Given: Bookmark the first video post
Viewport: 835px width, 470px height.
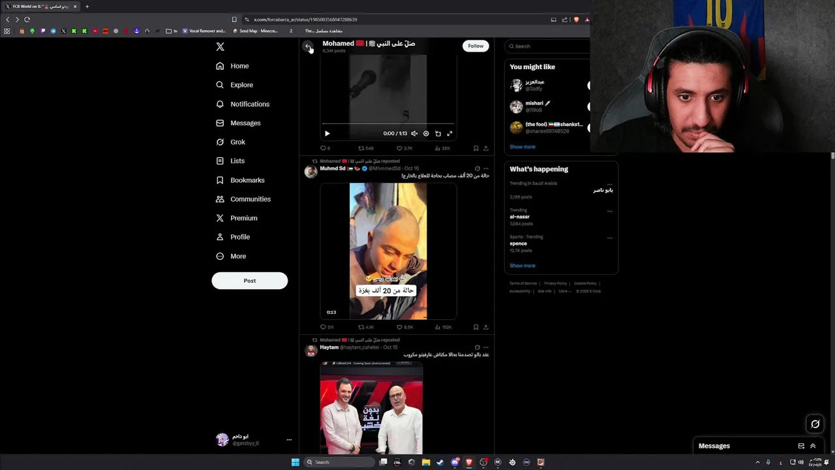Looking at the screenshot, I should [476, 148].
